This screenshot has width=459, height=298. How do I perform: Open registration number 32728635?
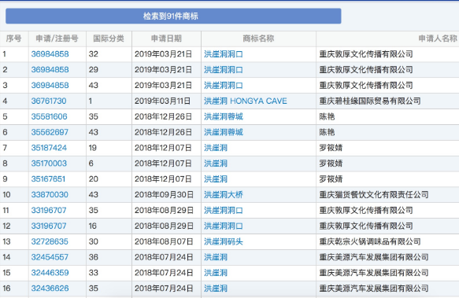tap(50, 241)
